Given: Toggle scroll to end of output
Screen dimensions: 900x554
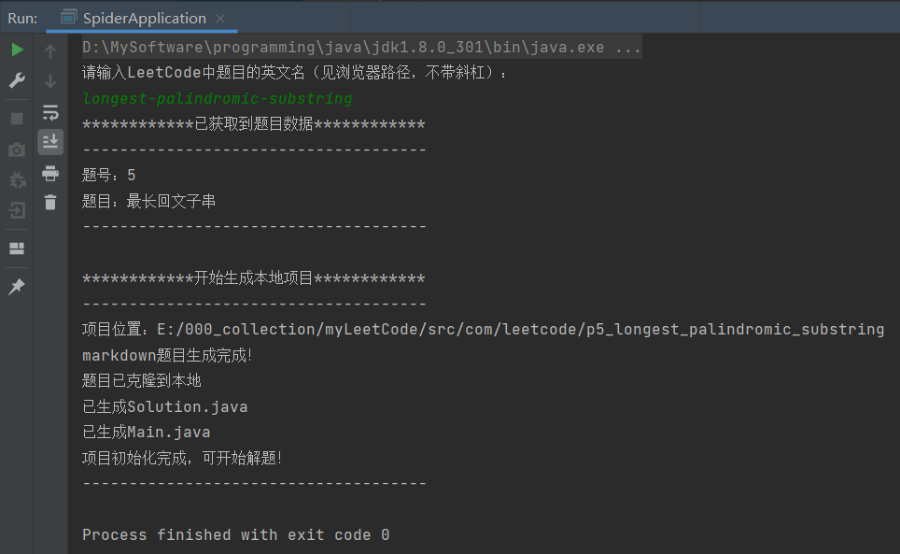Looking at the screenshot, I should [50, 141].
